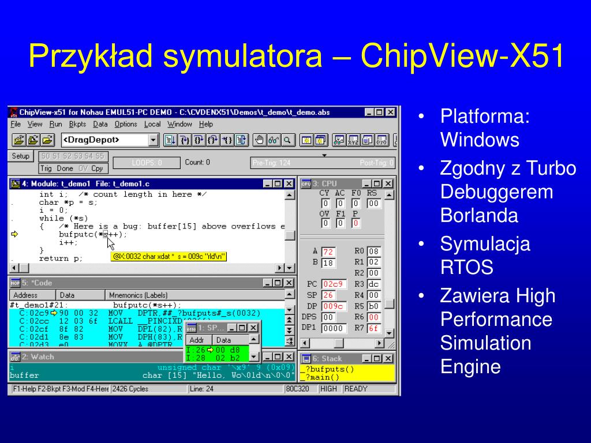Click the single window with yellow star icon

coord(306,141)
